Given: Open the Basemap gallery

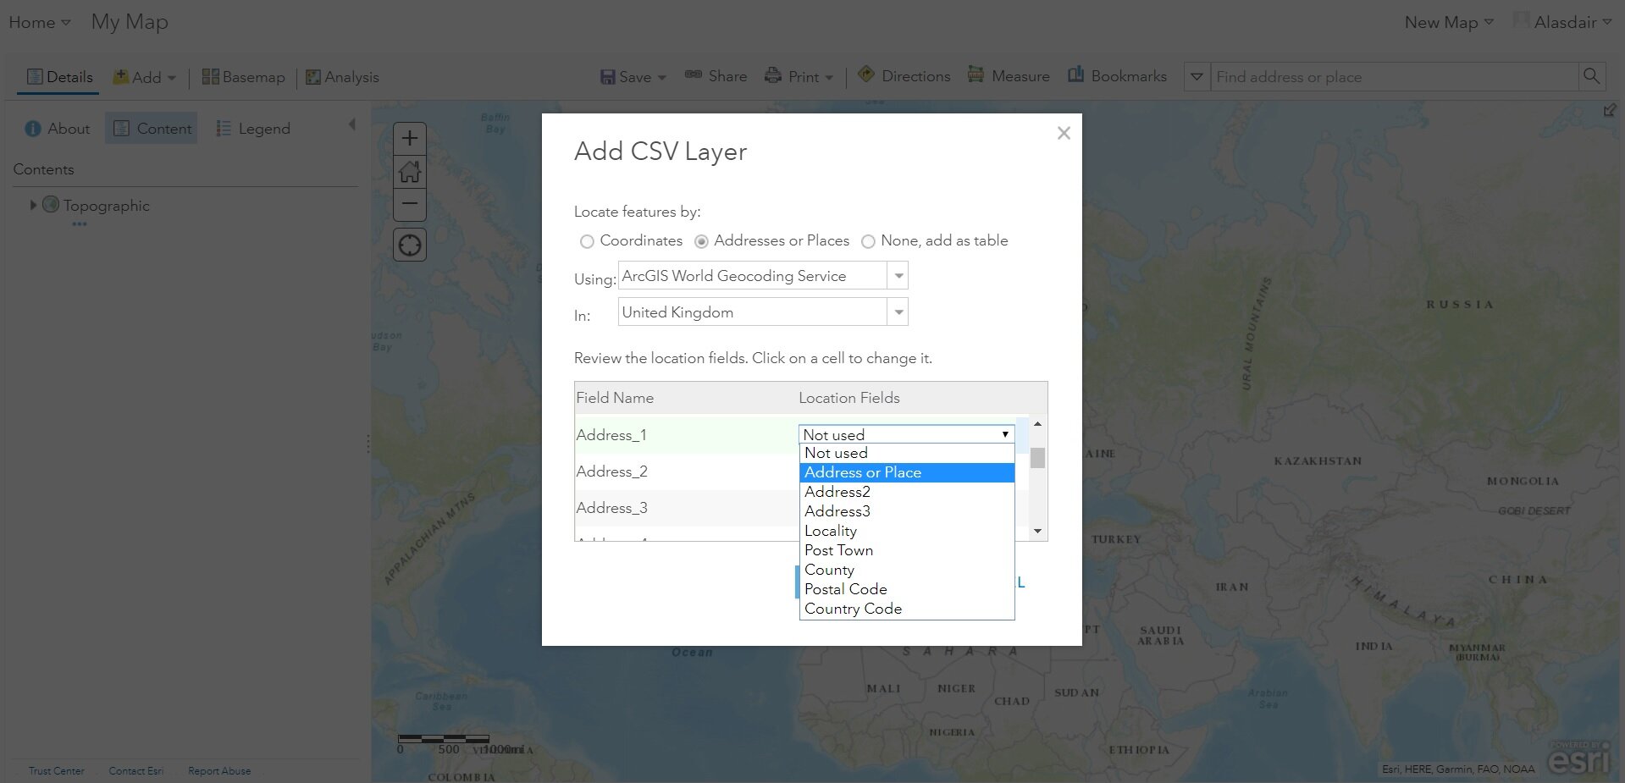Looking at the screenshot, I should pyautogui.click(x=244, y=77).
